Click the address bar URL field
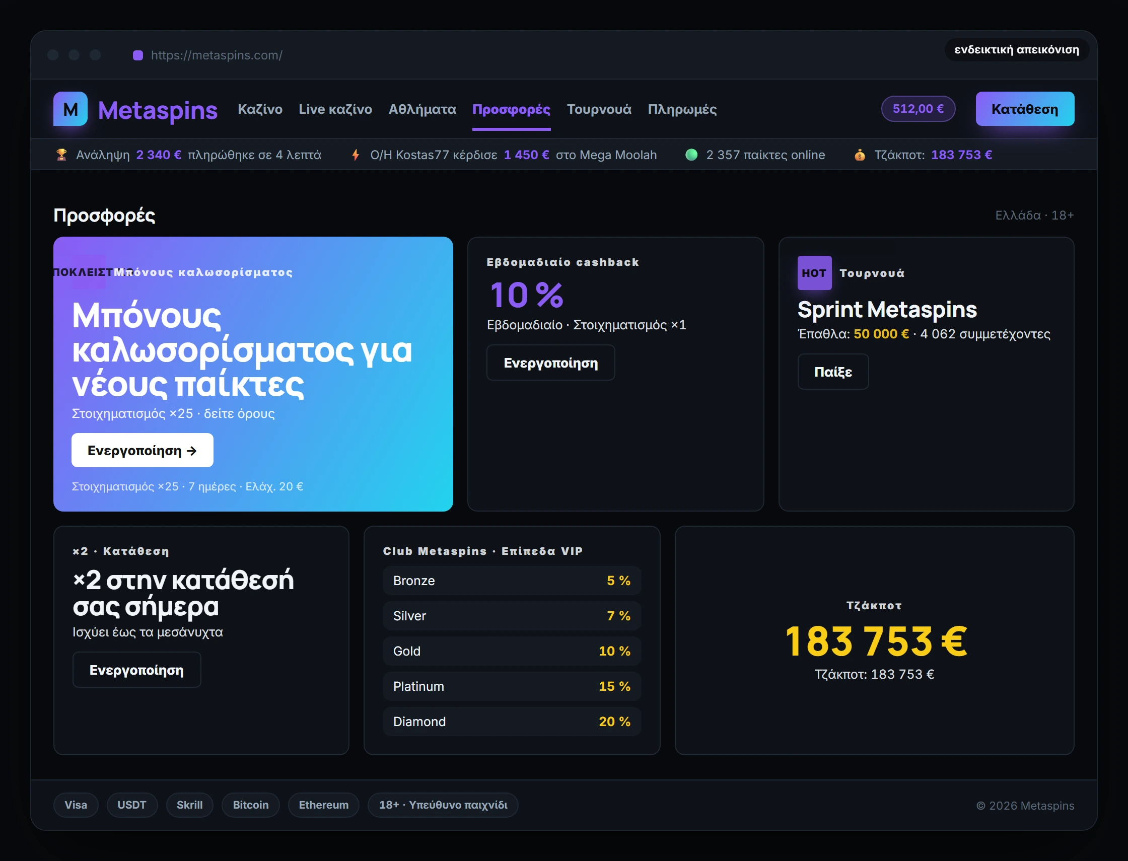The width and height of the screenshot is (1128, 861). tap(216, 55)
